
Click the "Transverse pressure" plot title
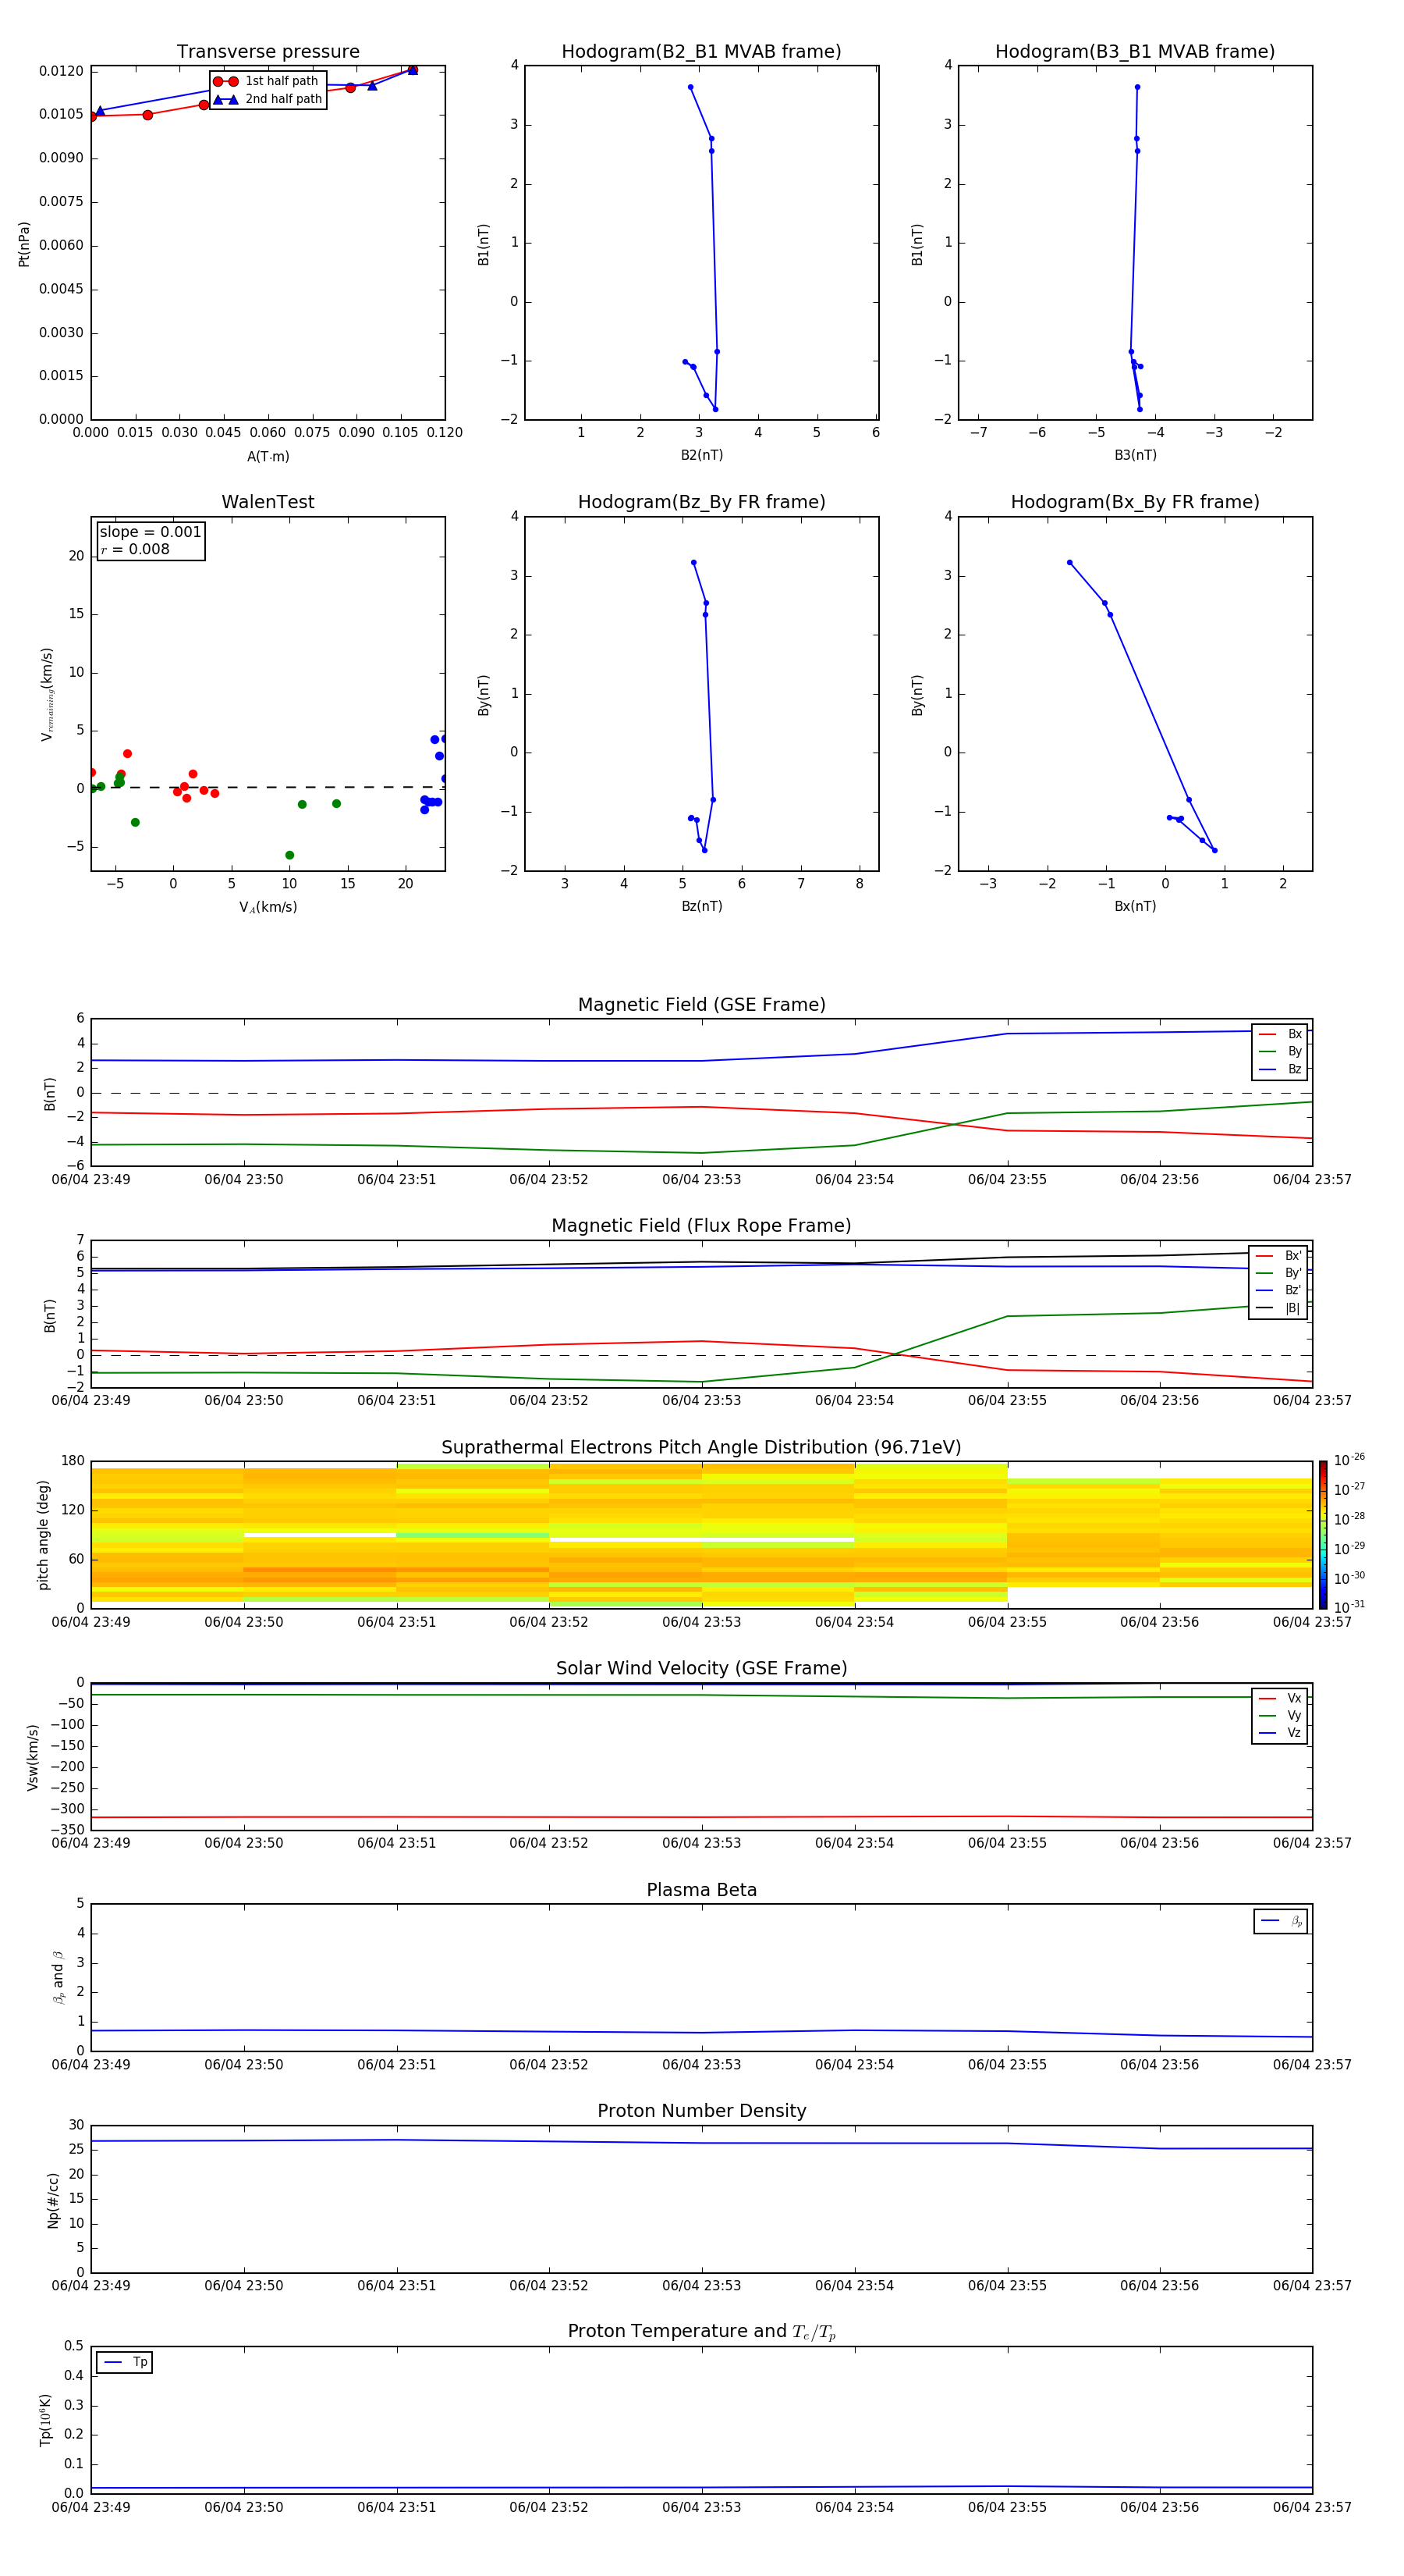[x=268, y=52]
